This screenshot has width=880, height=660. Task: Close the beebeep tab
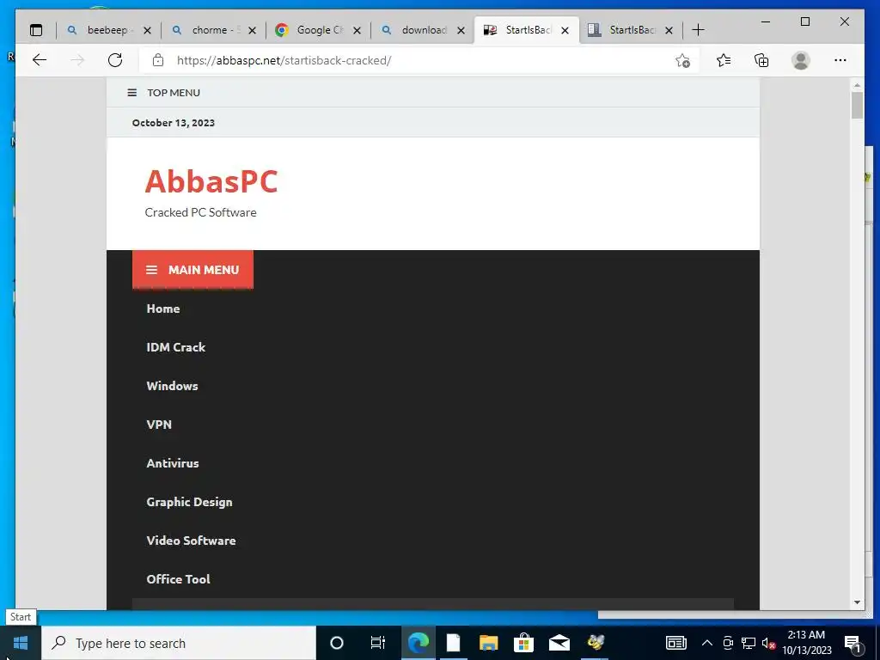click(x=147, y=30)
